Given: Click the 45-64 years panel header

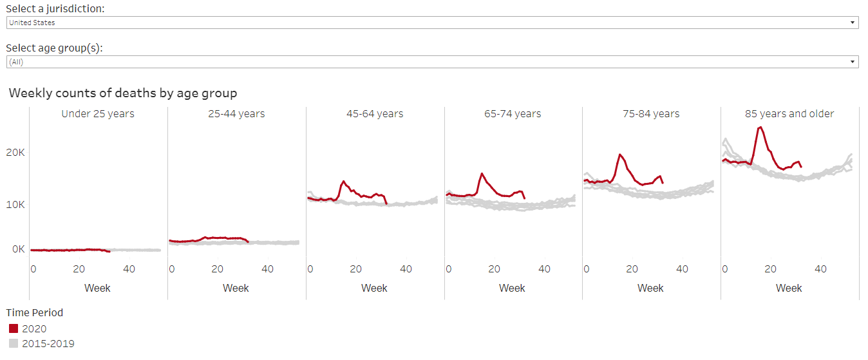Looking at the screenshot, I should point(375,114).
